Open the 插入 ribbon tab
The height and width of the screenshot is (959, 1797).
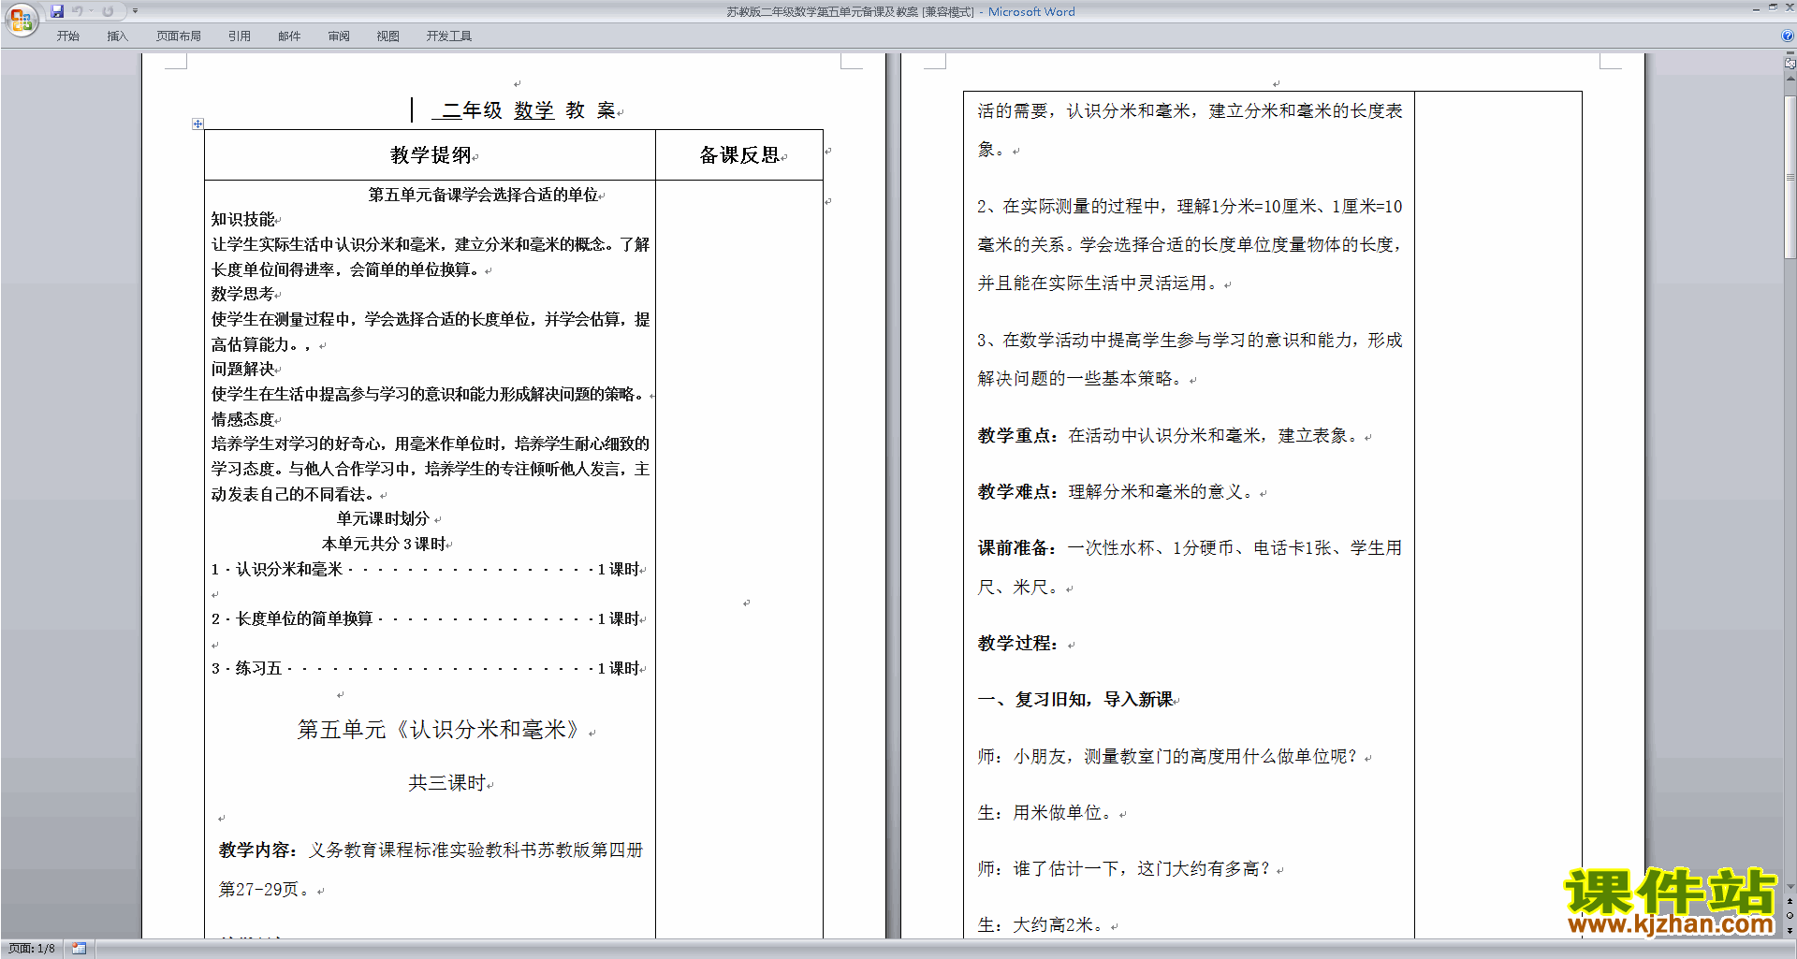(x=117, y=36)
